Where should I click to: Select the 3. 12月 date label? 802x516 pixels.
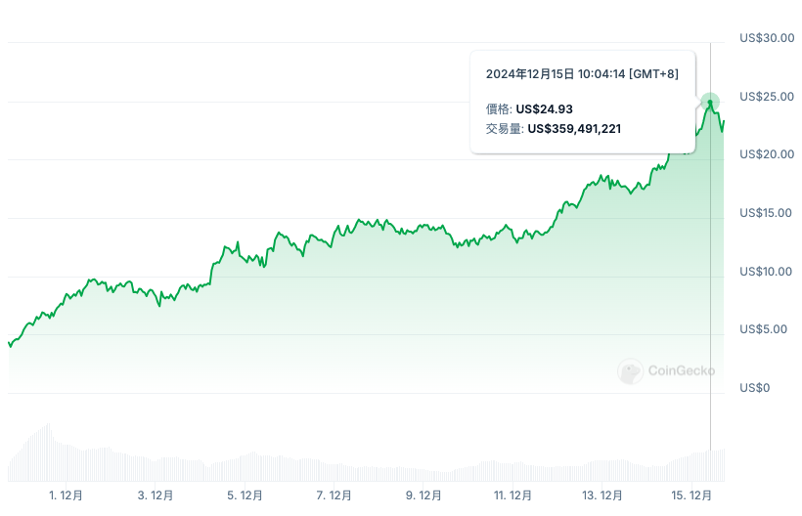pos(156,495)
